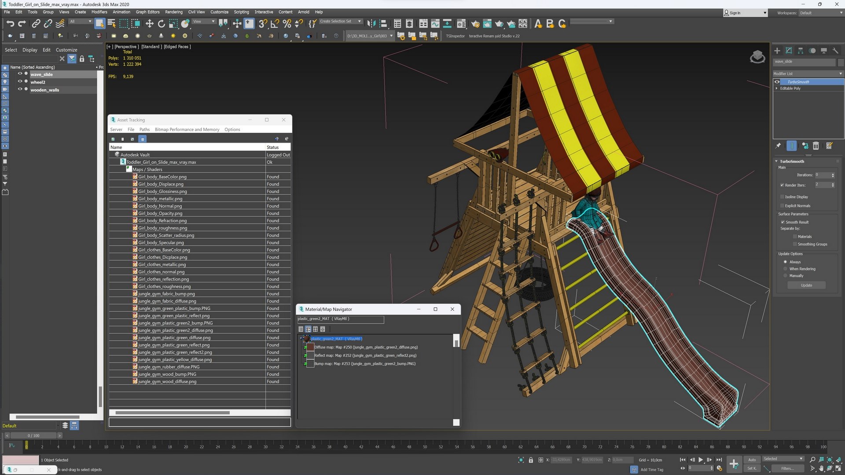Open Select by Name dialog icon
This screenshot has width=845, height=475.
pyautogui.click(x=111, y=23)
